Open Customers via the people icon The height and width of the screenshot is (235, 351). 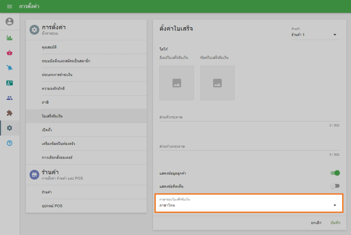(9, 98)
